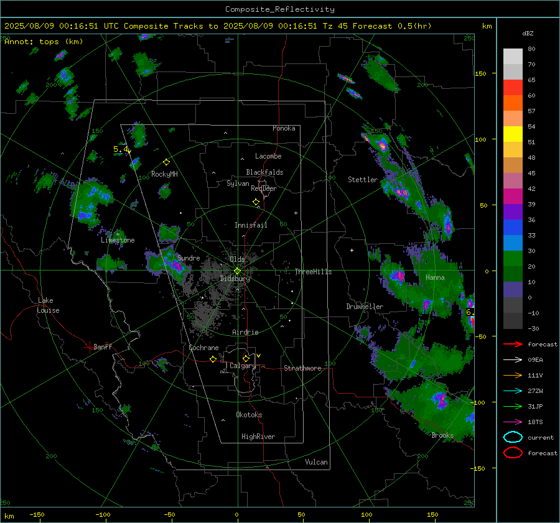
Task: Click the dBZ legend heading
Action: click(528, 33)
